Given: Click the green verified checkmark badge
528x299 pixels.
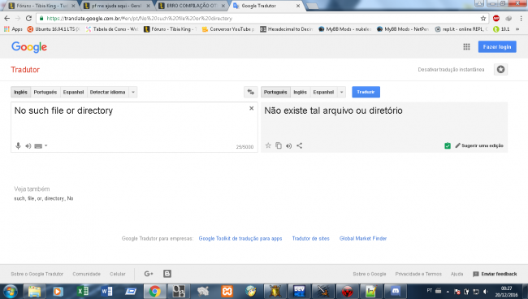Looking at the screenshot, I should click(448, 145).
